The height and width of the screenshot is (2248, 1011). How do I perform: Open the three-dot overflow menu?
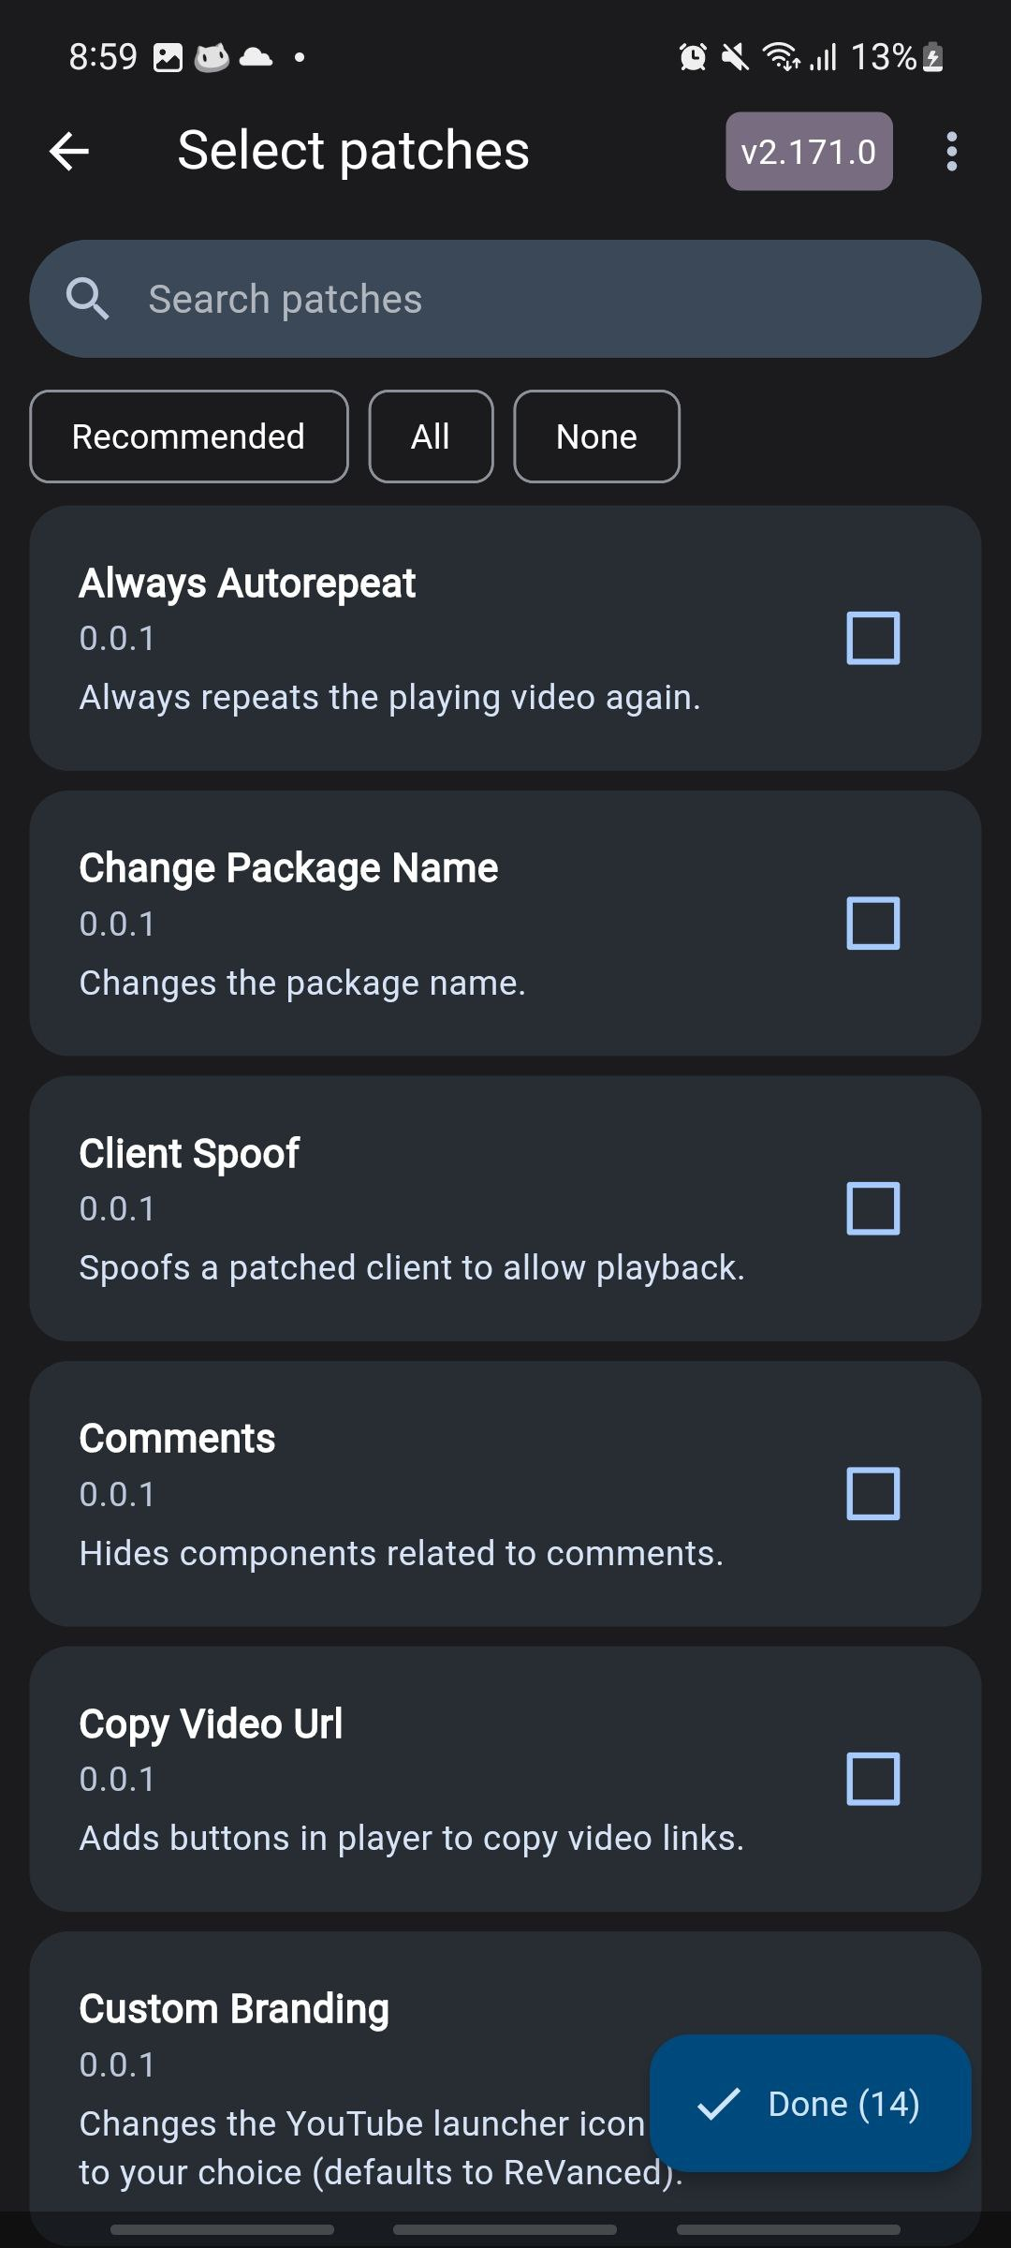pyautogui.click(x=951, y=150)
